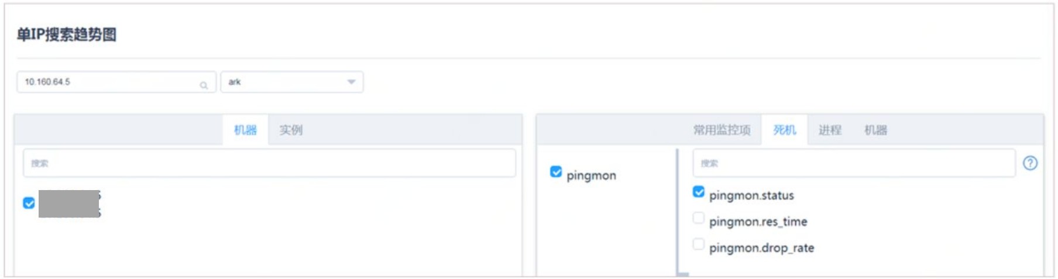Open the 进程 tab
The height and width of the screenshot is (279, 1058).
coord(830,130)
